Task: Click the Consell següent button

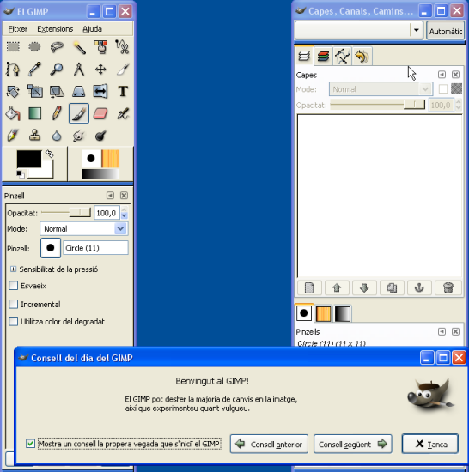Action: pos(352,444)
